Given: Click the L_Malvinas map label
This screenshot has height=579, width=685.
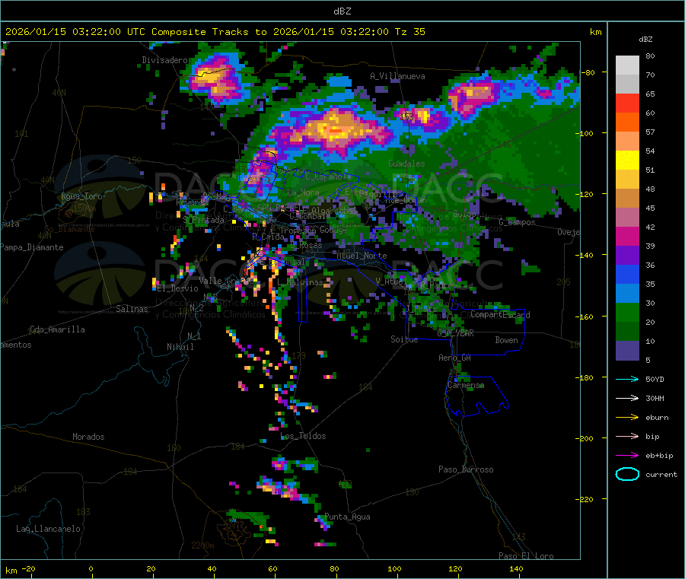Looking at the screenshot, I should [300, 282].
